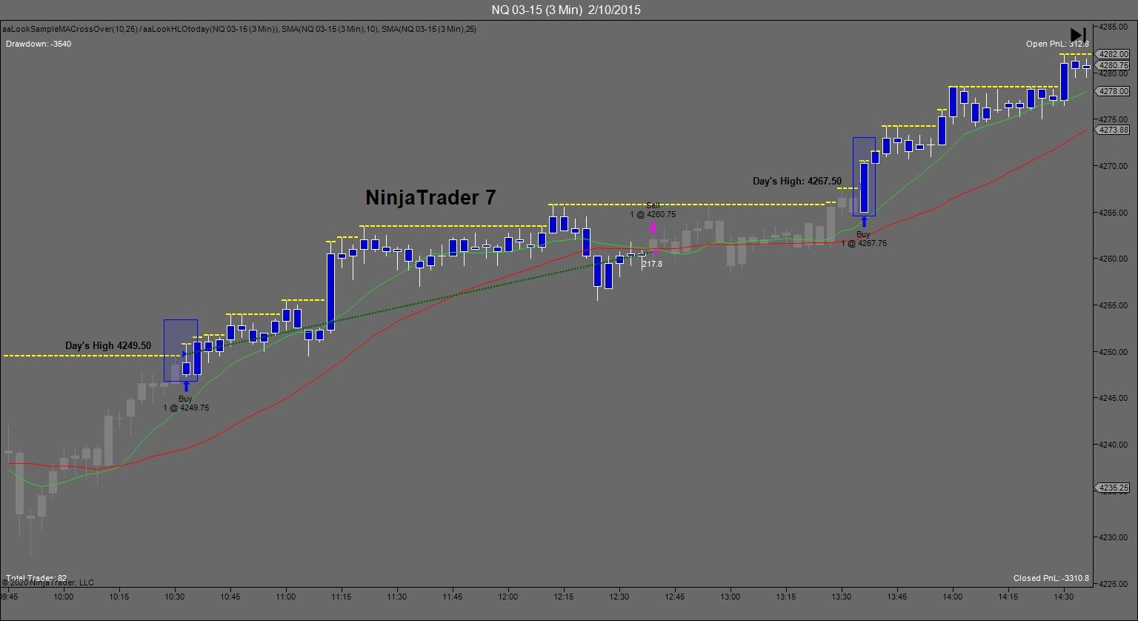The height and width of the screenshot is (621, 1138).
Task: Click the 12:30 time axis label
Action: click(x=619, y=597)
